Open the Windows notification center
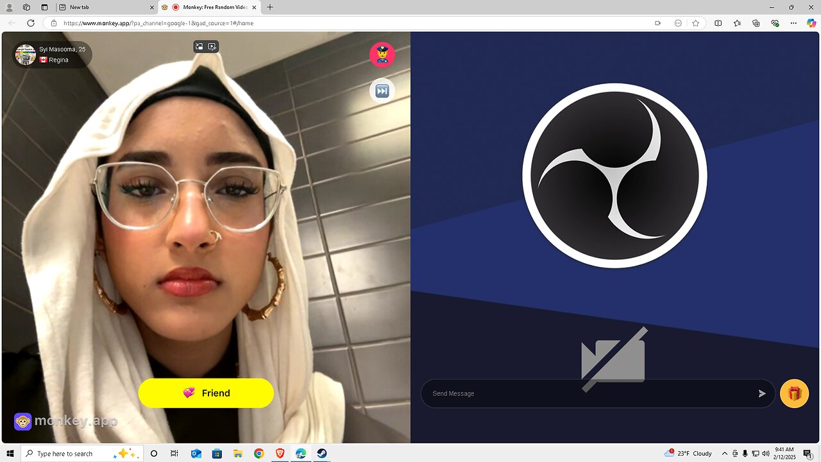 [x=808, y=454]
